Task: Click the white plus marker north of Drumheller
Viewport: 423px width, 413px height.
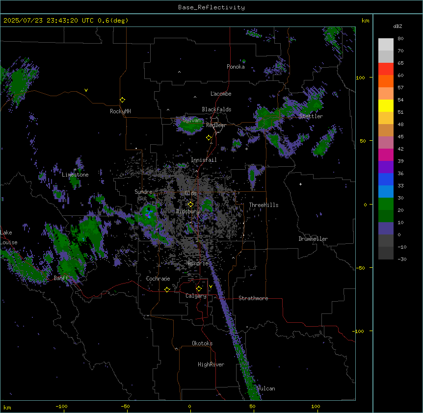Action: tap(300, 184)
